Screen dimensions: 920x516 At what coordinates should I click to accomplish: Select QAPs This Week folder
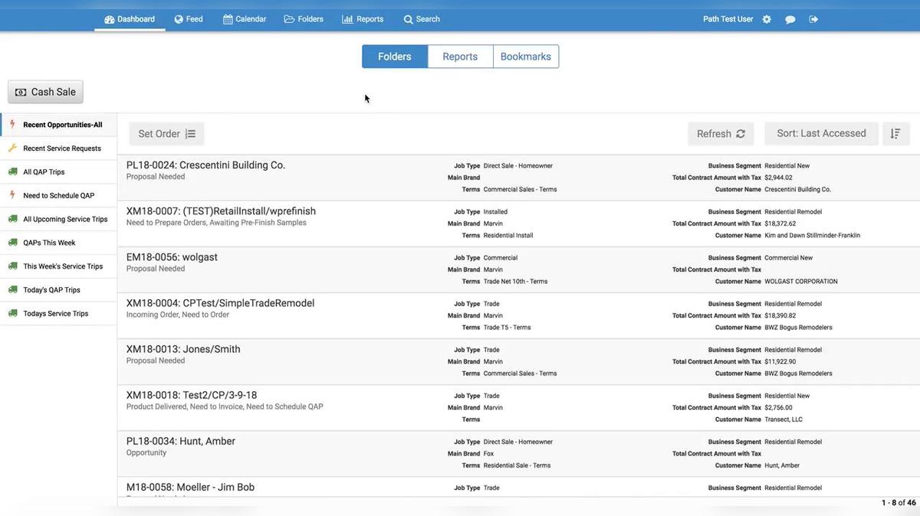click(x=58, y=243)
